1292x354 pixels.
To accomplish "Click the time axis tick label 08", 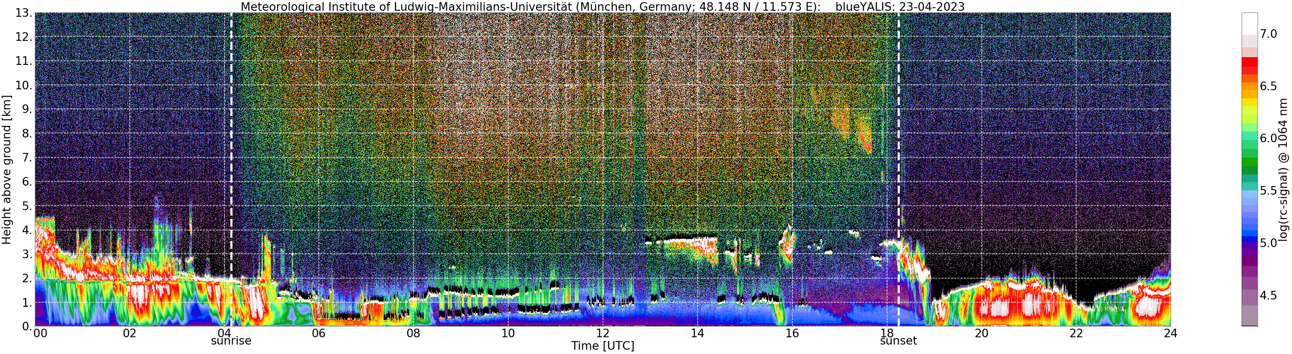I will (413, 333).
